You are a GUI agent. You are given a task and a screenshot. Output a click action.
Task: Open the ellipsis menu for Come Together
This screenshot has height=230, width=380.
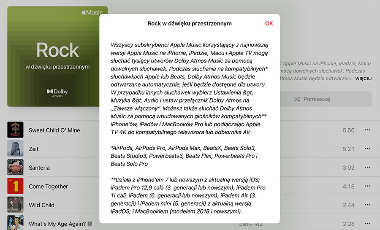[x=367, y=186]
